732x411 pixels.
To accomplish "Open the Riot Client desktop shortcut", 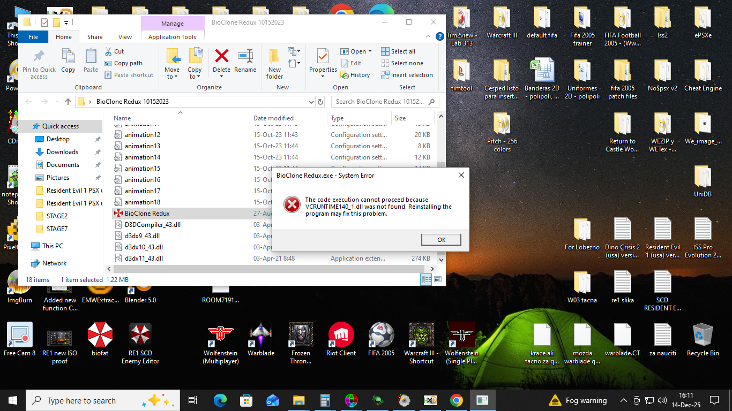I will tap(341, 340).
